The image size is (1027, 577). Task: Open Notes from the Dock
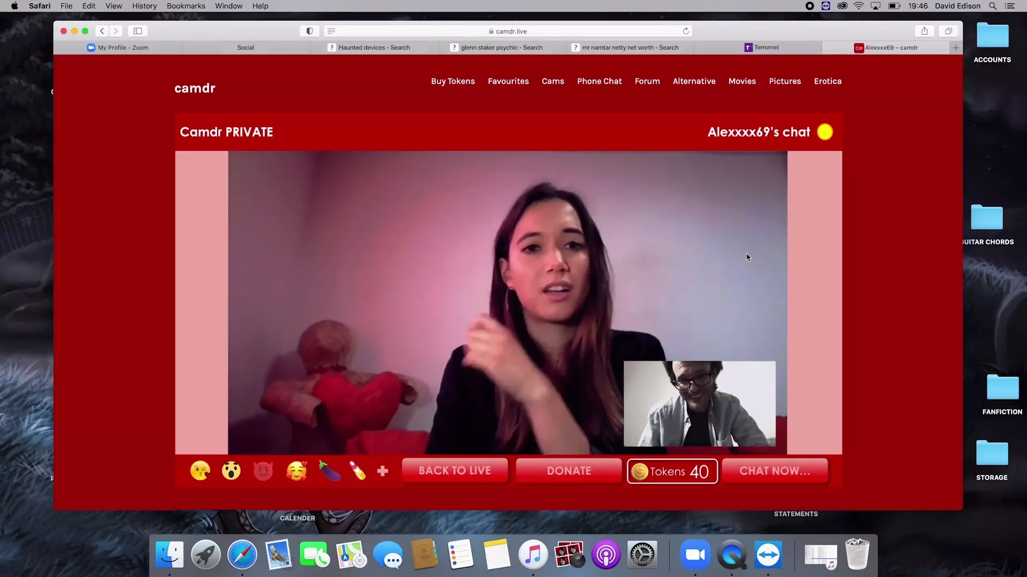tap(497, 555)
